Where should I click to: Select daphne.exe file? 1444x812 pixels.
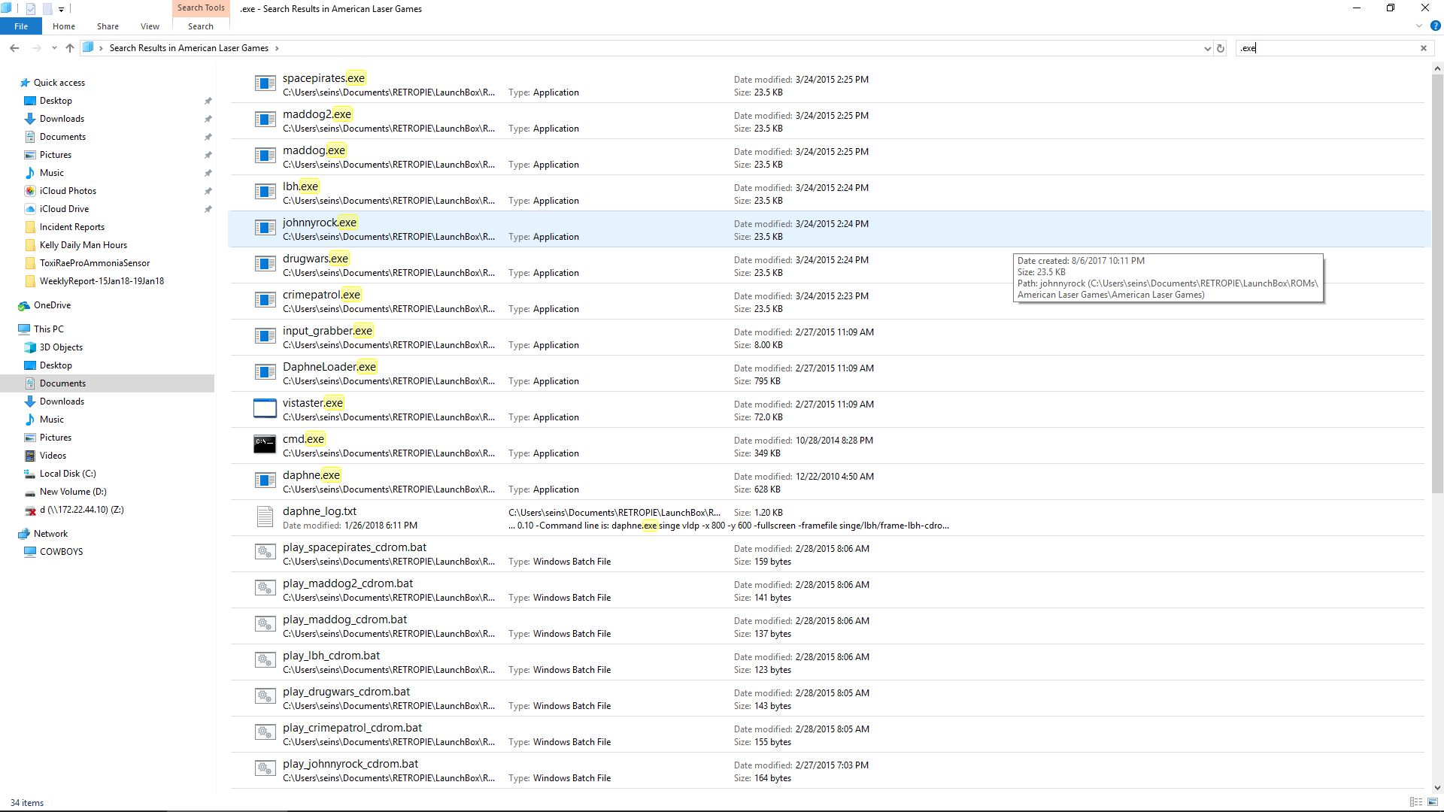(x=826, y=482)
